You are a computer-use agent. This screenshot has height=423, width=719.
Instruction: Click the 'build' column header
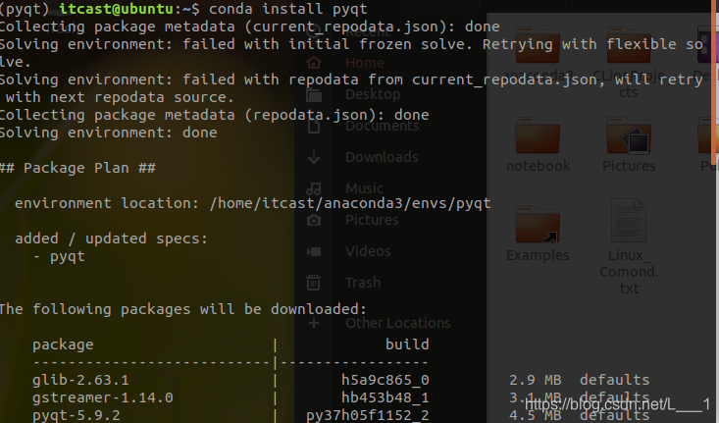(x=407, y=344)
